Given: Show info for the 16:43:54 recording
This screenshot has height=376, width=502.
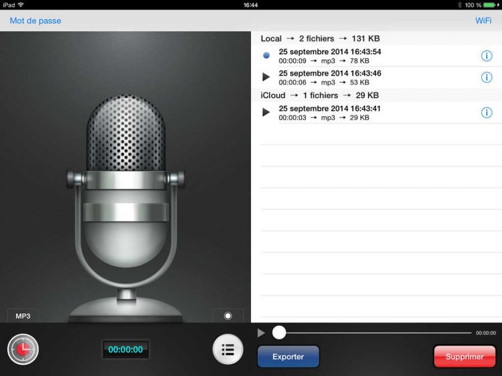Looking at the screenshot, I should point(486,56).
